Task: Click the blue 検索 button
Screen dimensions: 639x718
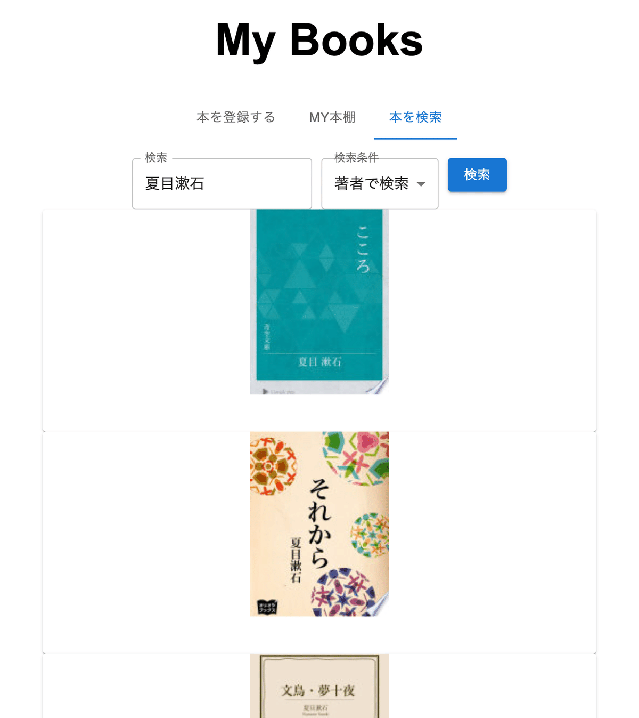Action: coord(477,174)
